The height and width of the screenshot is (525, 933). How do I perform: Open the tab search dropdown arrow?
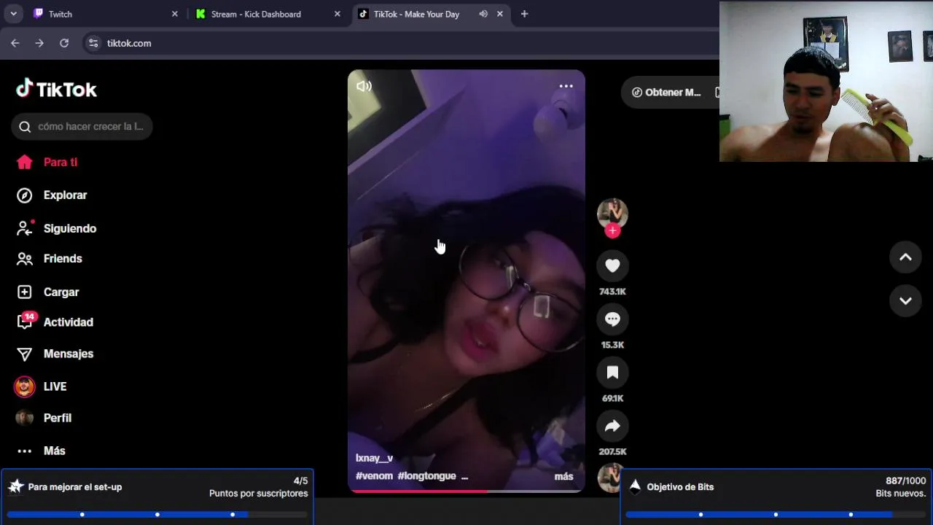point(13,14)
